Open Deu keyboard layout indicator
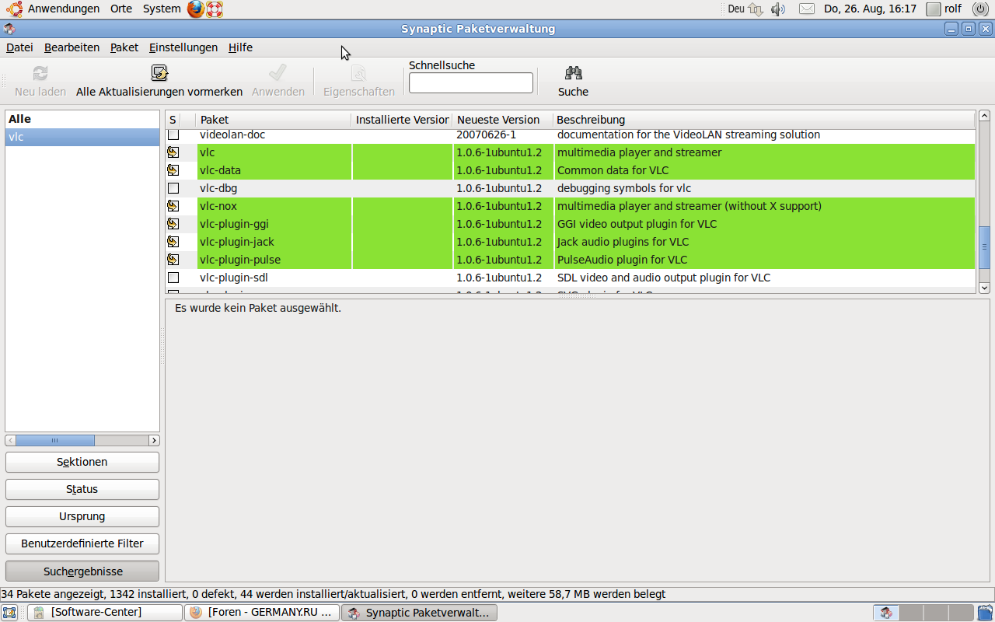Image resolution: width=995 pixels, height=622 pixels. tap(736, 9)
